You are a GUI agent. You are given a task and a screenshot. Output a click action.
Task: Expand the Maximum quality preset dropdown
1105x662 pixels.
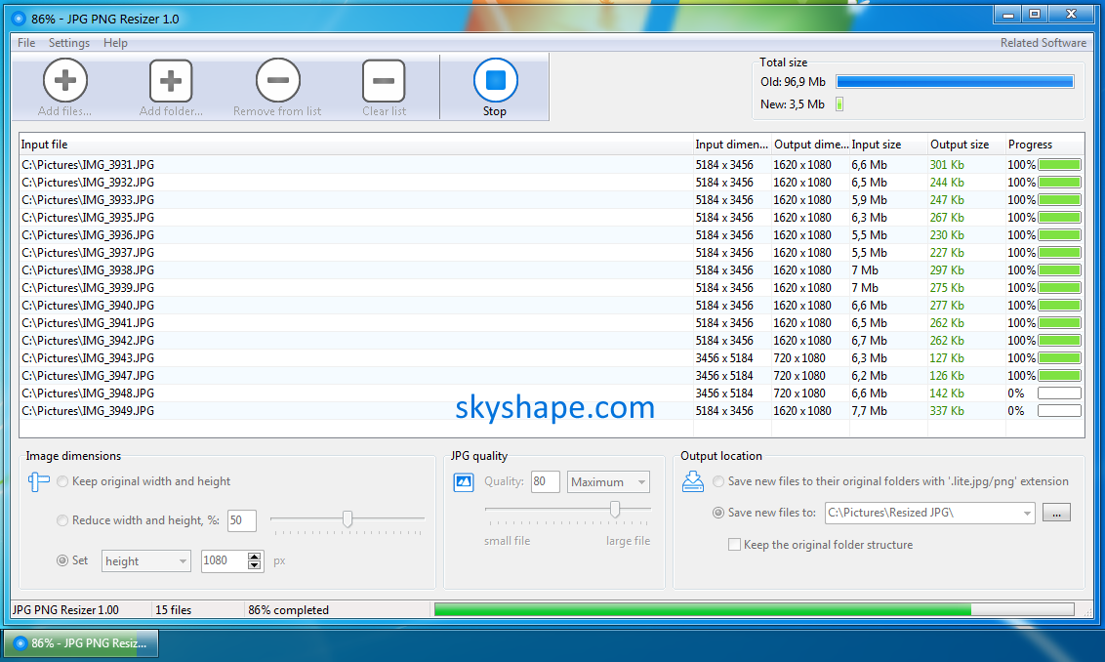pyautogui.click(x=608, y=481)
